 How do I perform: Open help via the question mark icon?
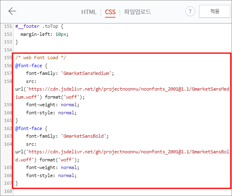190,11
